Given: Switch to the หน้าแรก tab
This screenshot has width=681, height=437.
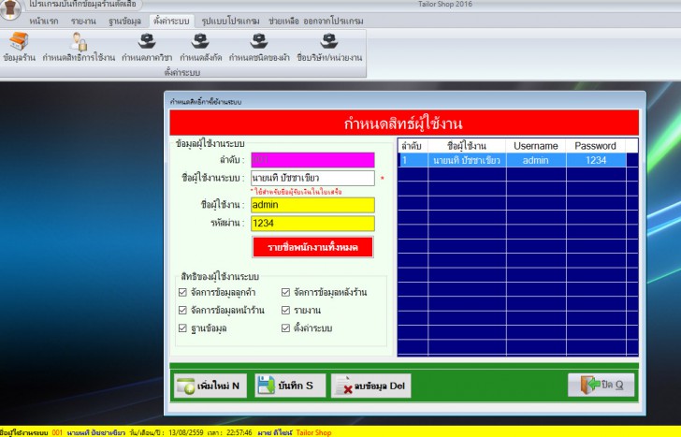Looking at the screenshot, I should [43, 21].
